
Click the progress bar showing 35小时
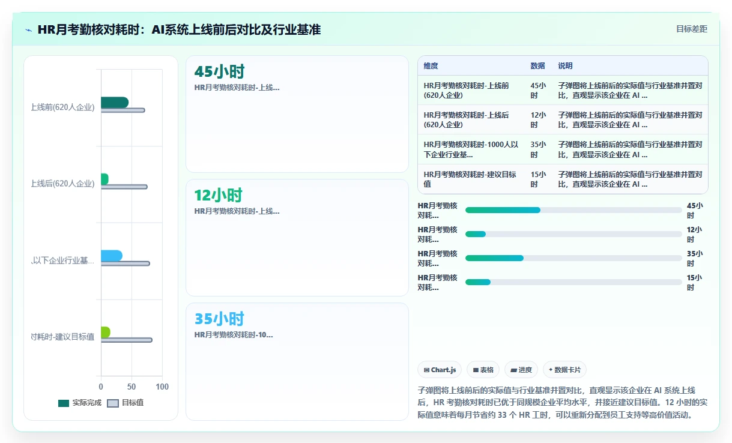pos(573,258)
